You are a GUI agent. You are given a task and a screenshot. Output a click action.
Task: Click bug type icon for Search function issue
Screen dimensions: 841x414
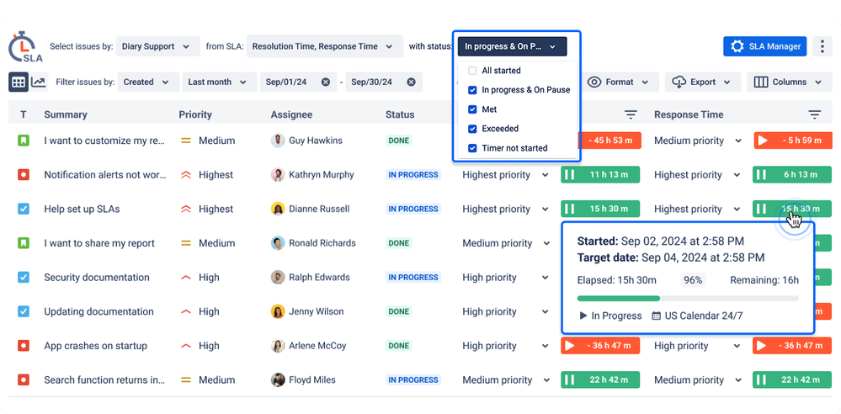click(x=23, y=380)
